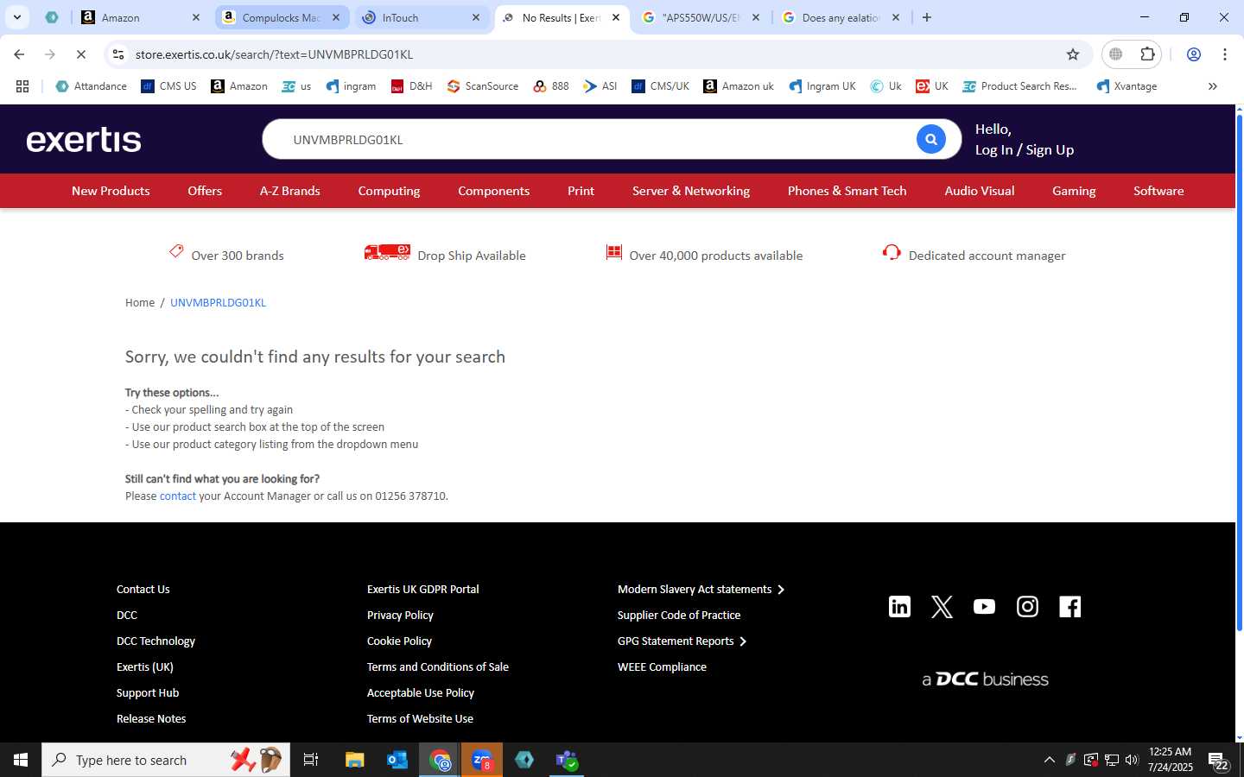Image resolution: width=1244 pixels, height=777 pixels.
Task: Open D&H bookmark
Action: 411,86
